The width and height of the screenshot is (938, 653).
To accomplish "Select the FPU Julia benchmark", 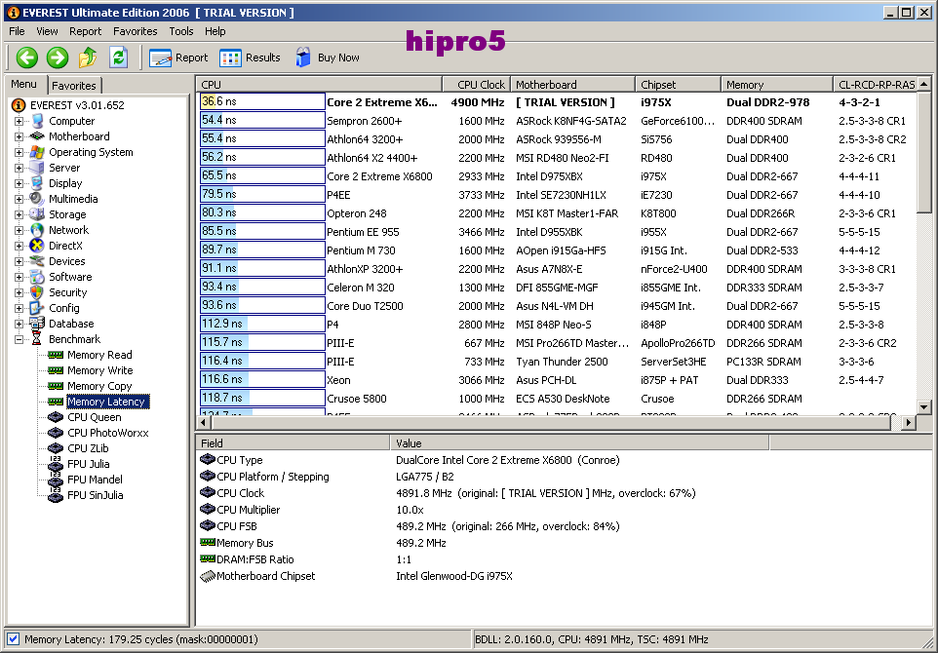I will 88,464.
